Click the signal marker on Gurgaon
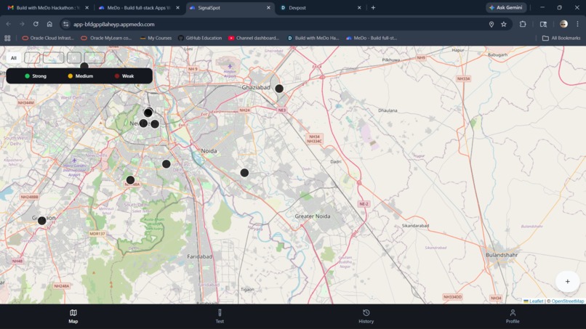Screen dimensions: 586x329 pos(42,221)
